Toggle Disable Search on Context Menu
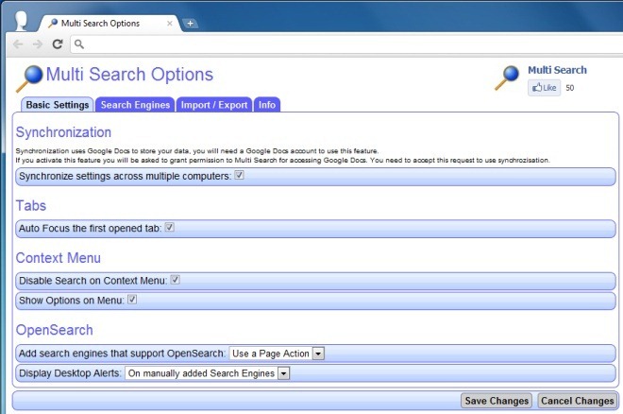The height and width of the screenshot is (414, 623). click(175, 280)
